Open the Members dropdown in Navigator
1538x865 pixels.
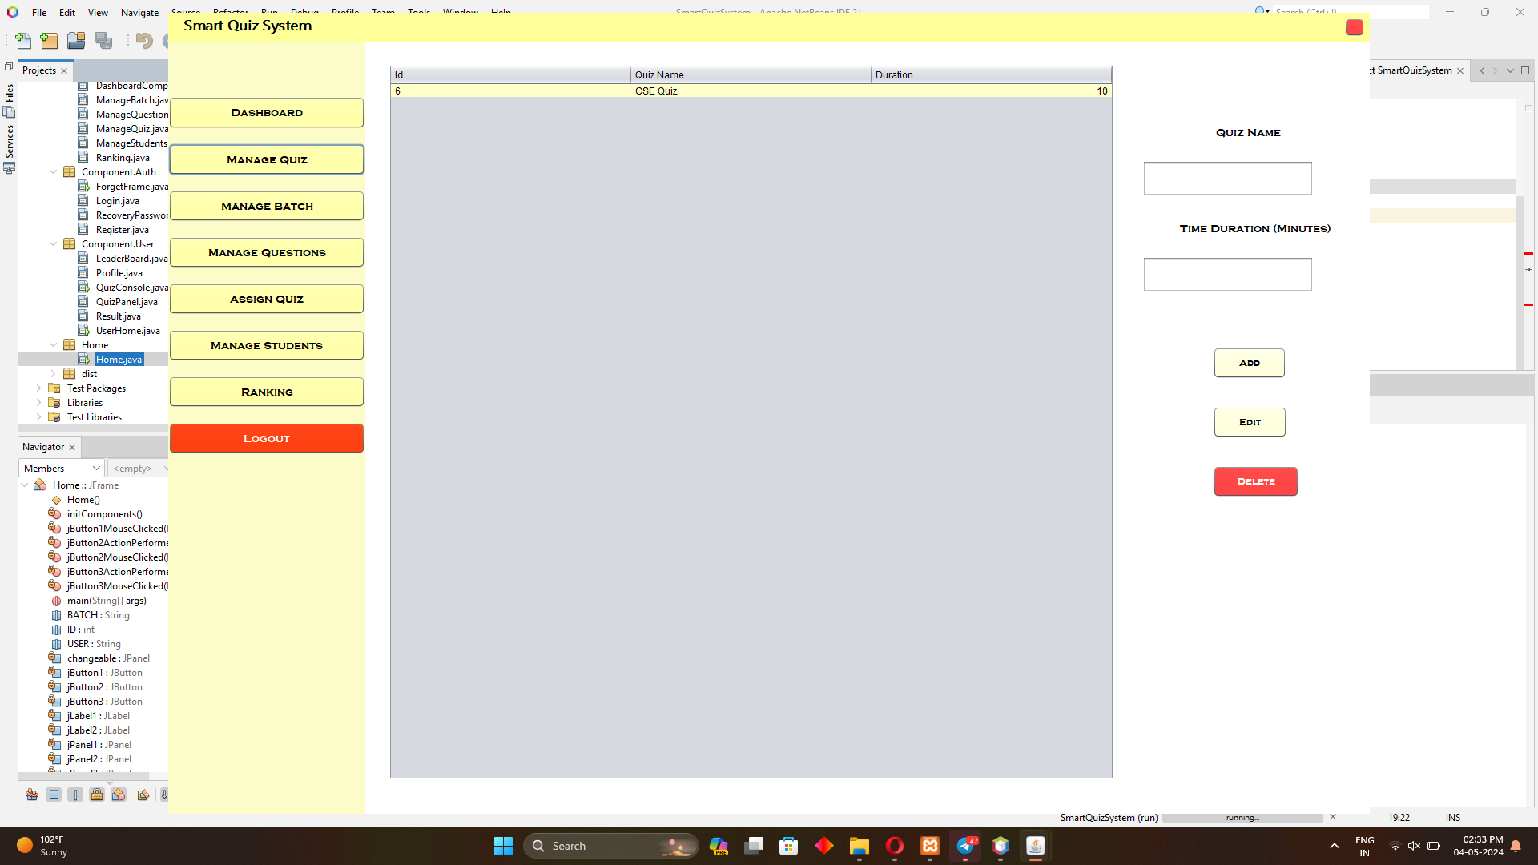[x=62, y=468]
